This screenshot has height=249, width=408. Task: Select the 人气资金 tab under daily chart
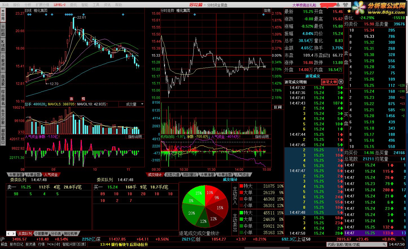point(51,175)
